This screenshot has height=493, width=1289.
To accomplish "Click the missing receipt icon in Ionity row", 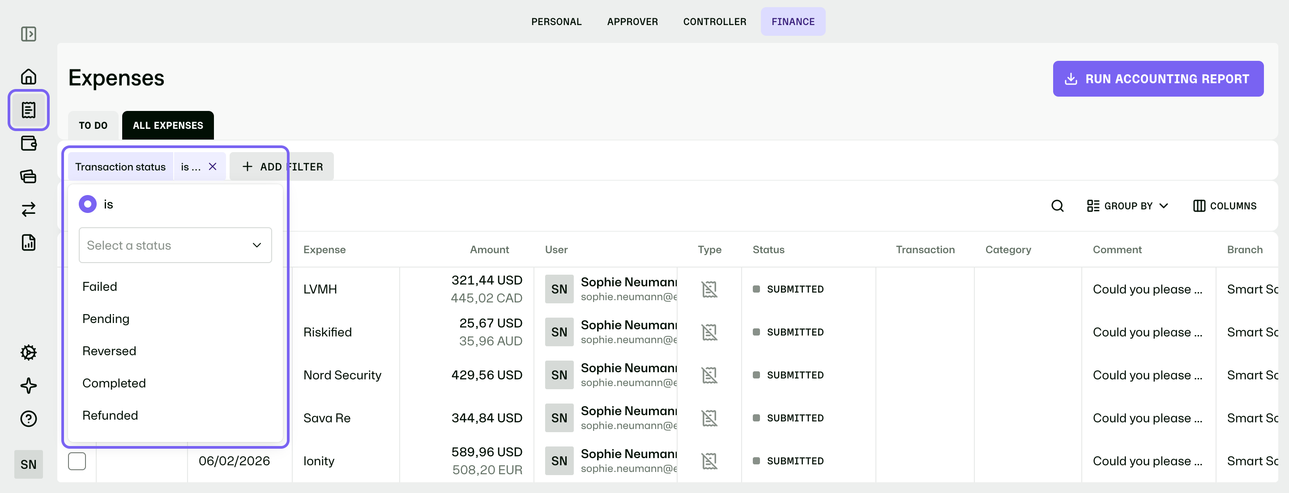I will click(709, 461).
